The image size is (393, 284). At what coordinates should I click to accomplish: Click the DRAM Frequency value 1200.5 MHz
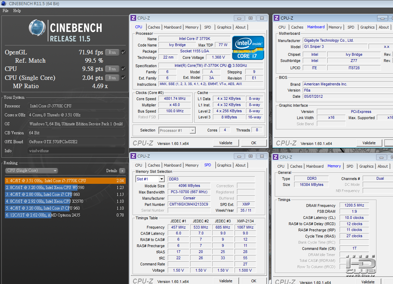354,205
